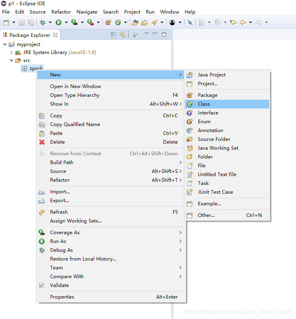This screenshot has width=296, height=319.
Task: Choose Source Folder in the New submenu
Action: 227,139
